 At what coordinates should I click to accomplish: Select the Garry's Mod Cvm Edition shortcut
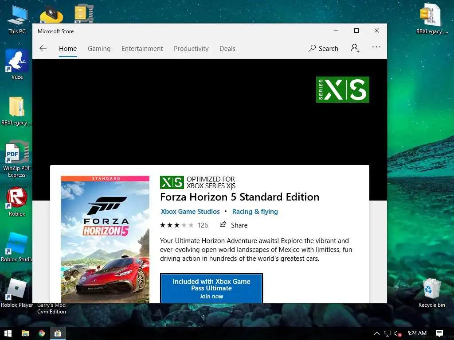(51, 309)
